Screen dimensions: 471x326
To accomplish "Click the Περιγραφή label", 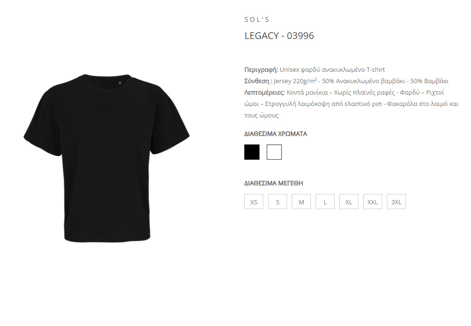I will tap(261, 70).
